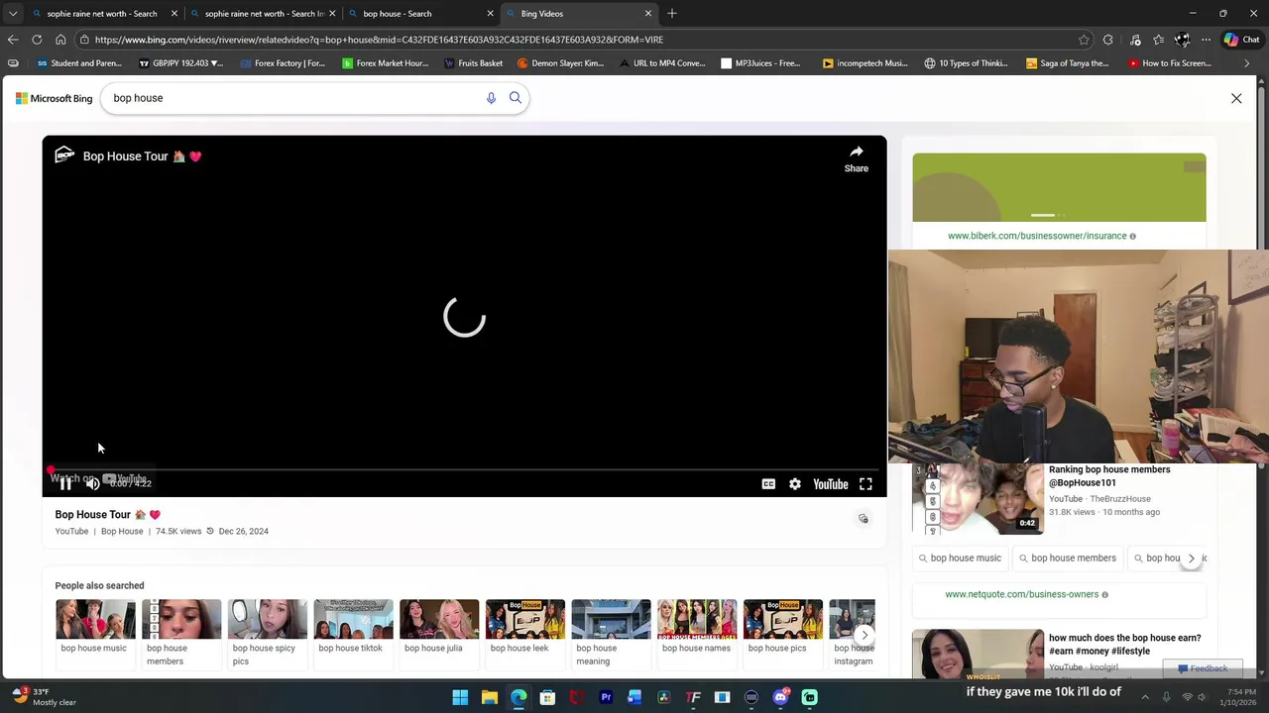Screen dimensions: 1269x713
Task: Enter fullscreen mode on video player
Action: 865,484
